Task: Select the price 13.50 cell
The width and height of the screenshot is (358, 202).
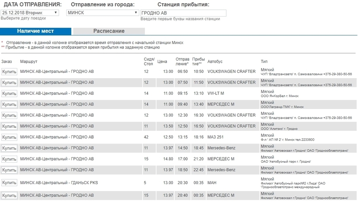Action: click(x=168, y=126)
